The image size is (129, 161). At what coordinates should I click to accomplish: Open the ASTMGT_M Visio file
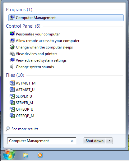click(25, 83)
